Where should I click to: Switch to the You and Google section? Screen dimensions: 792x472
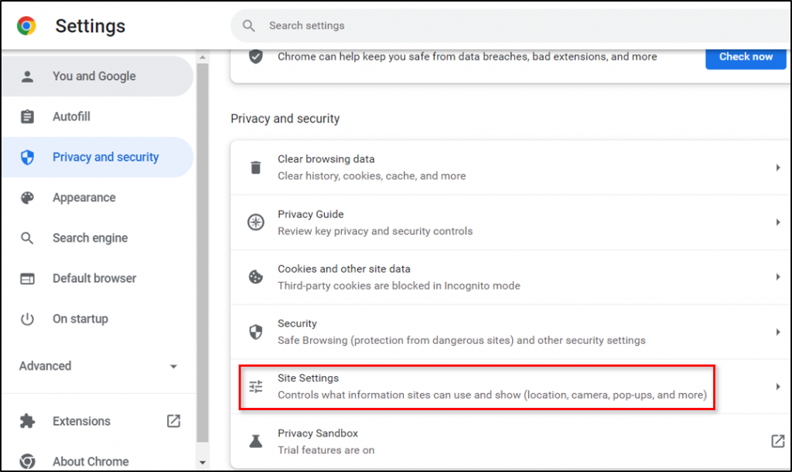(x=92, y=76)
